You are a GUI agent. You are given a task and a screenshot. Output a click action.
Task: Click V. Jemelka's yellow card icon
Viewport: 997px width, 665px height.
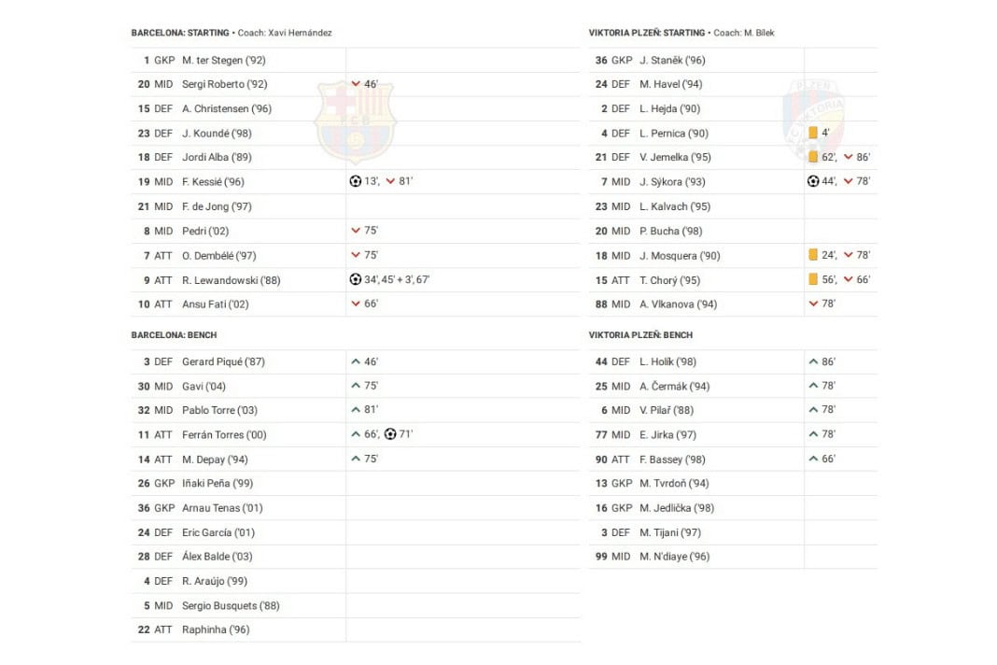pos(813,157)
